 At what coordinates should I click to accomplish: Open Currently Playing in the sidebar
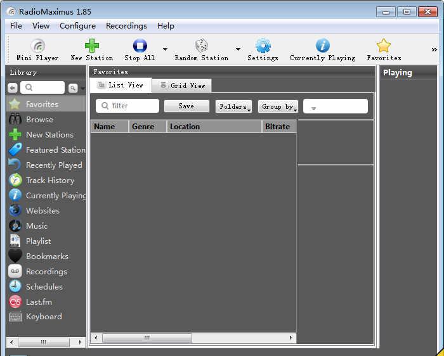pyautogui.click(x=46, y=196)
